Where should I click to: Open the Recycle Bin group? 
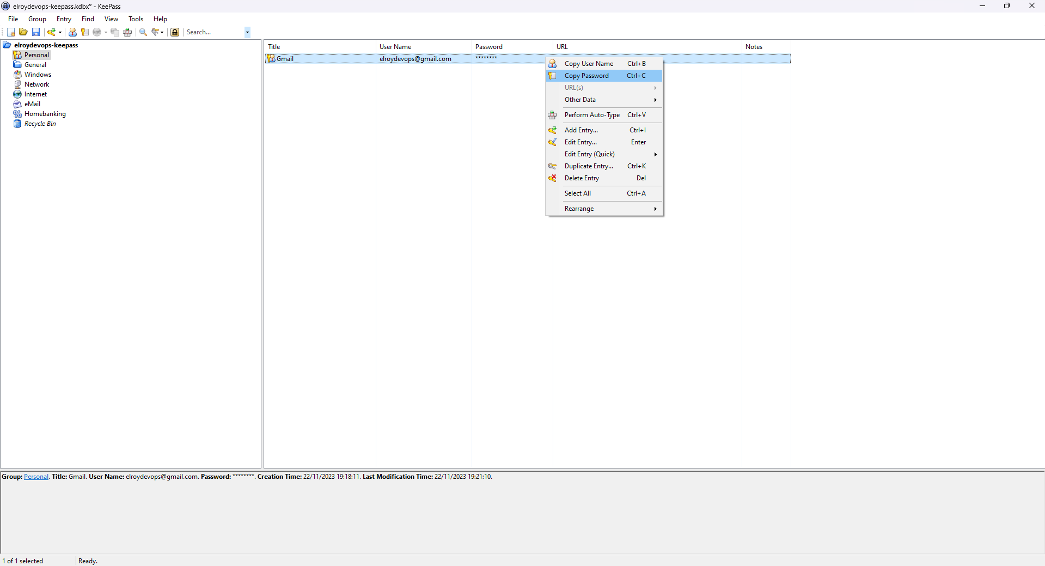[x=40, y=124]
